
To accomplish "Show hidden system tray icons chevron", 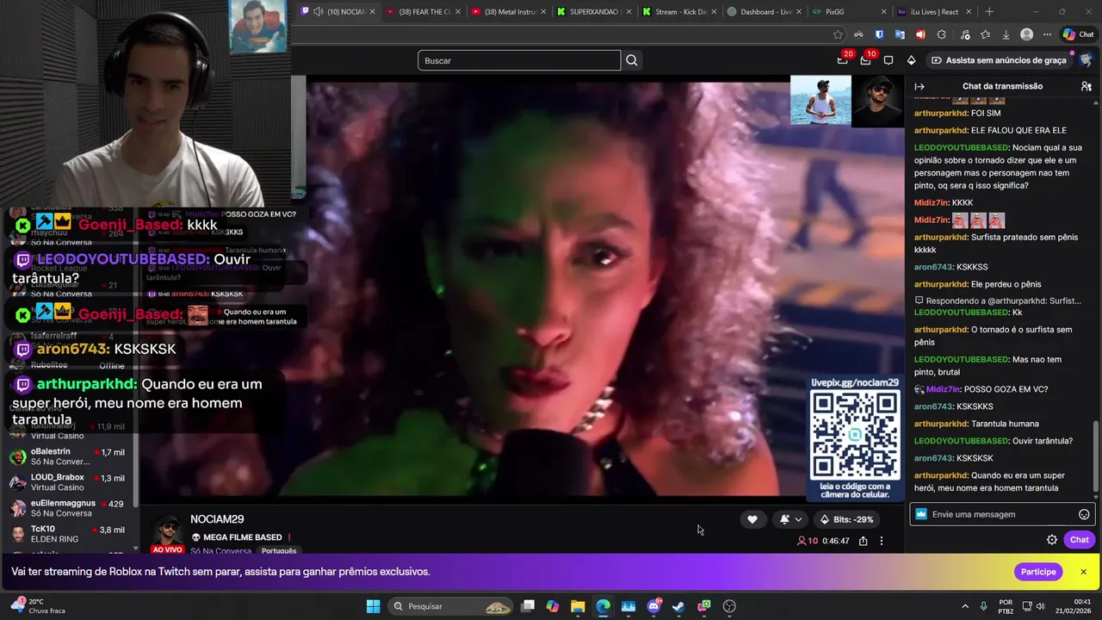I will tap(964, 606).
